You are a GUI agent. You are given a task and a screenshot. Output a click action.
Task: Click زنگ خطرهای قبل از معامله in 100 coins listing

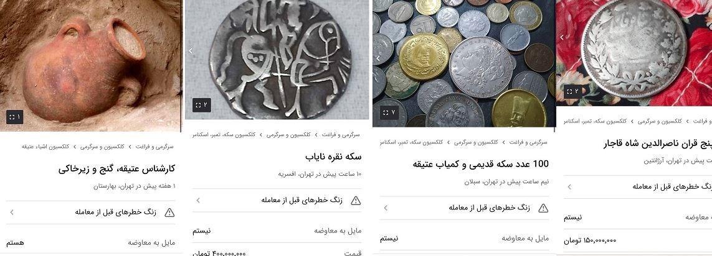pos(490,208)
